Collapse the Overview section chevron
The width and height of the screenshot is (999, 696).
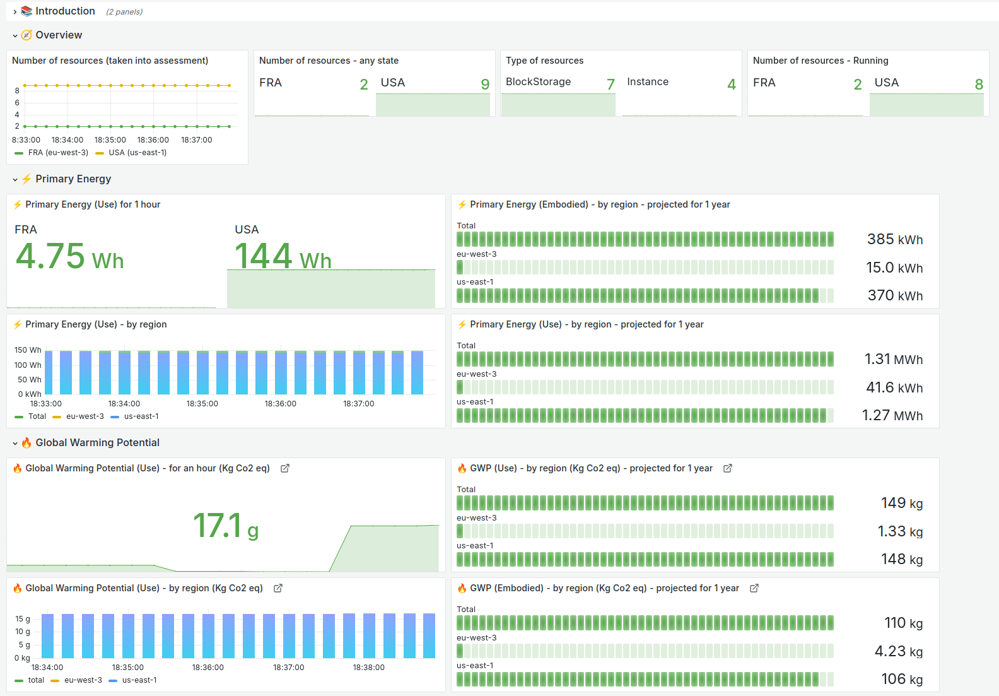point(15,36)
